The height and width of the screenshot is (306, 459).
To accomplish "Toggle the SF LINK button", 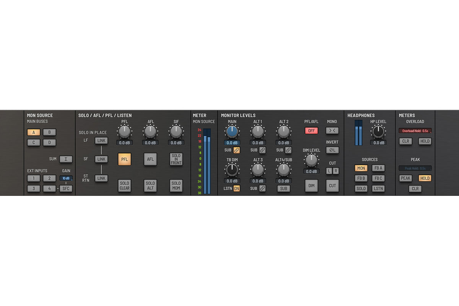I will (x=101, y=159).
